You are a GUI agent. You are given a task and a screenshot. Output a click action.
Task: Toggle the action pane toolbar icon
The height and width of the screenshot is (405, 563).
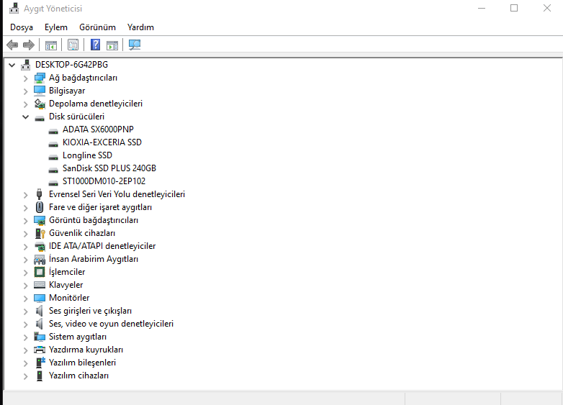click(112, 45)
